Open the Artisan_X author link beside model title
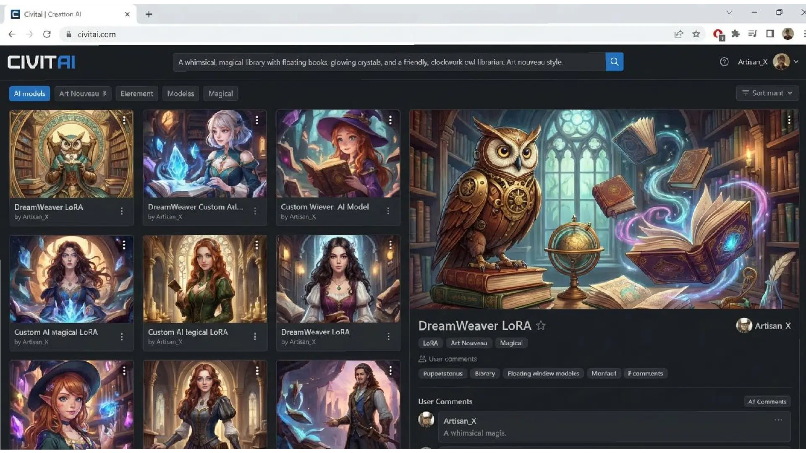This screenshot has width=806, height=453. [772, 326]
